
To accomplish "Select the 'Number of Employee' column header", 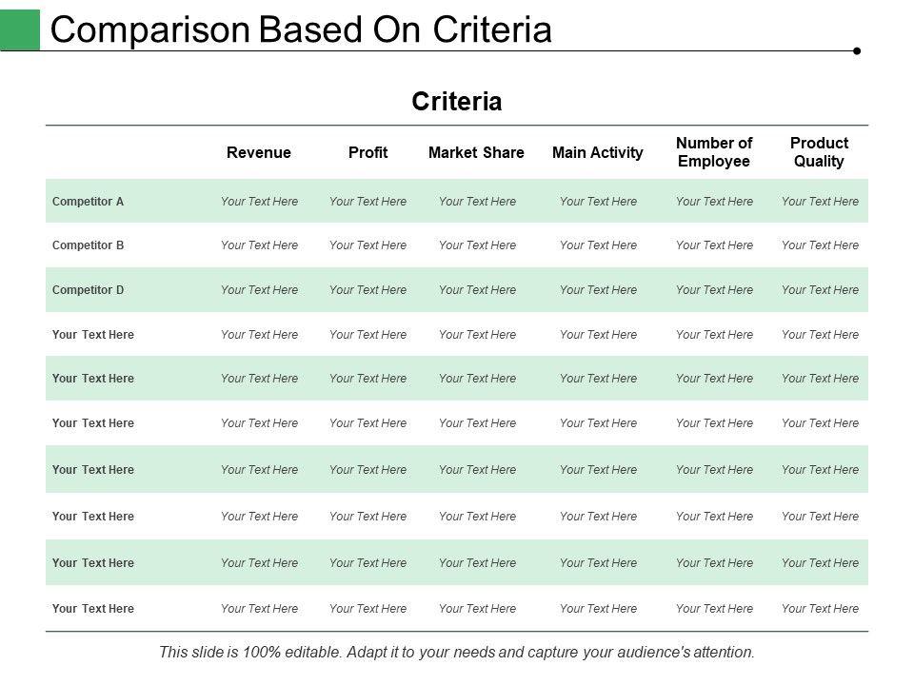I will click(714, 152).
